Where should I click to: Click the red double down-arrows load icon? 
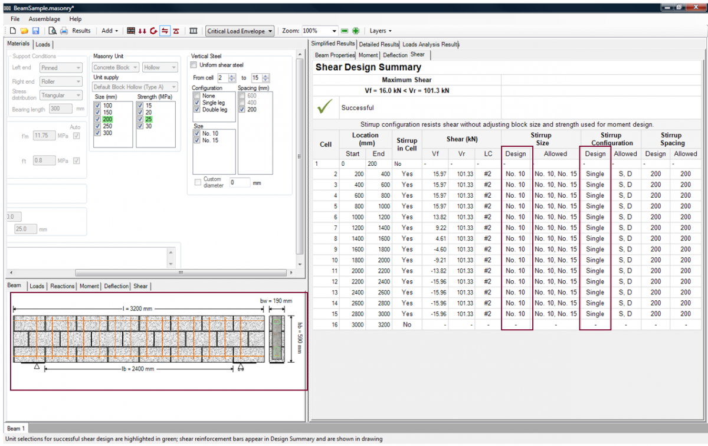(x=142, y=31)
